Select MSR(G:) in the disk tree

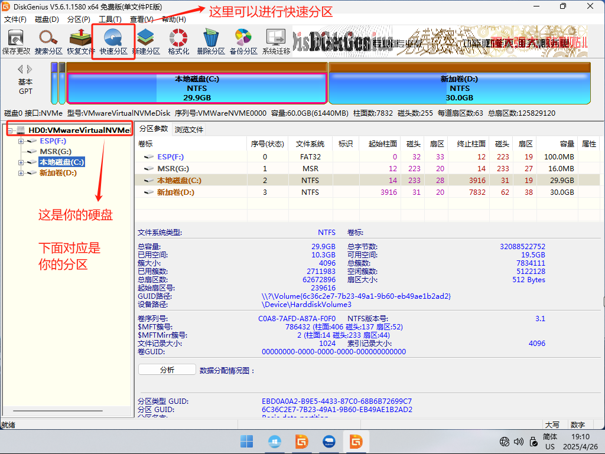coord(56,152)
